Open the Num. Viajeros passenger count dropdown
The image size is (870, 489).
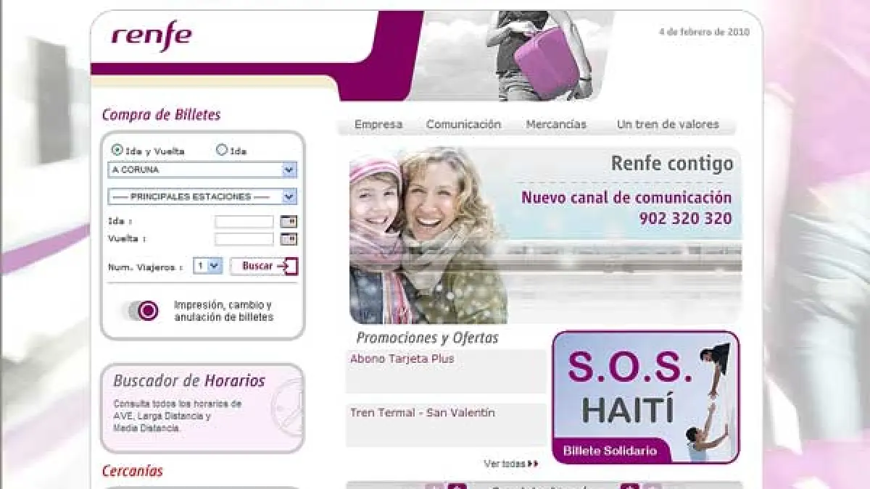pos(213,267)
